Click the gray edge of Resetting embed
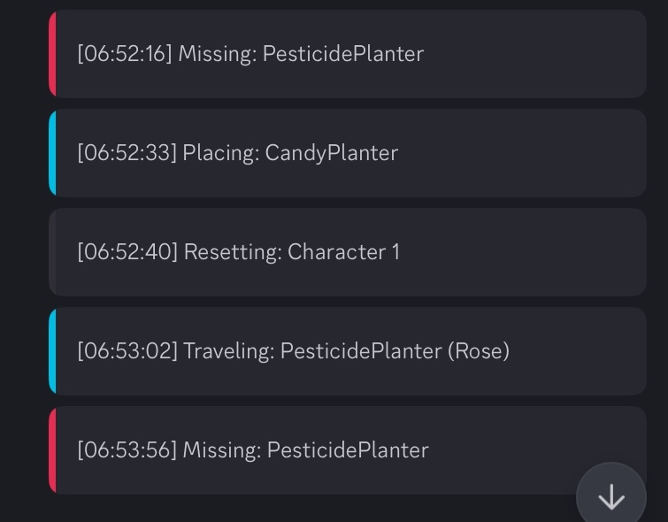Screen dimensions: 668x522 (x=52, y=252)
